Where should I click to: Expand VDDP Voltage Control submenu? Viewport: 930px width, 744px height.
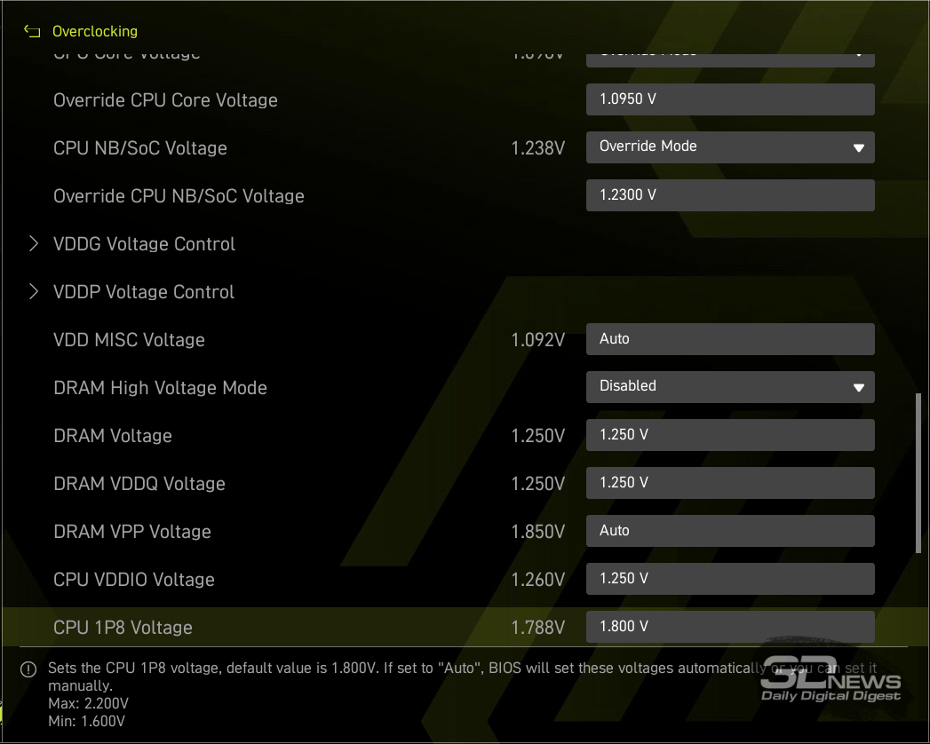point(34,291)
